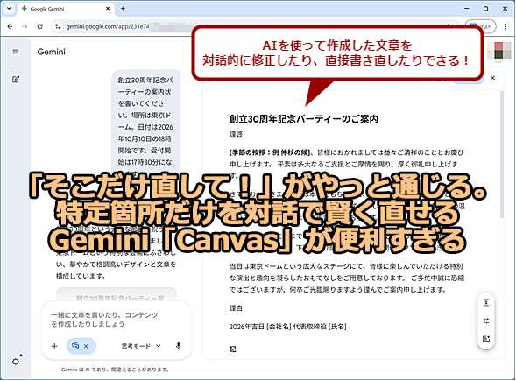This screenshot has width=516, height=381.
Task: Click the change tone icon in Canvas toolbar
Action: pyautogui.click(x=486, y=321)
